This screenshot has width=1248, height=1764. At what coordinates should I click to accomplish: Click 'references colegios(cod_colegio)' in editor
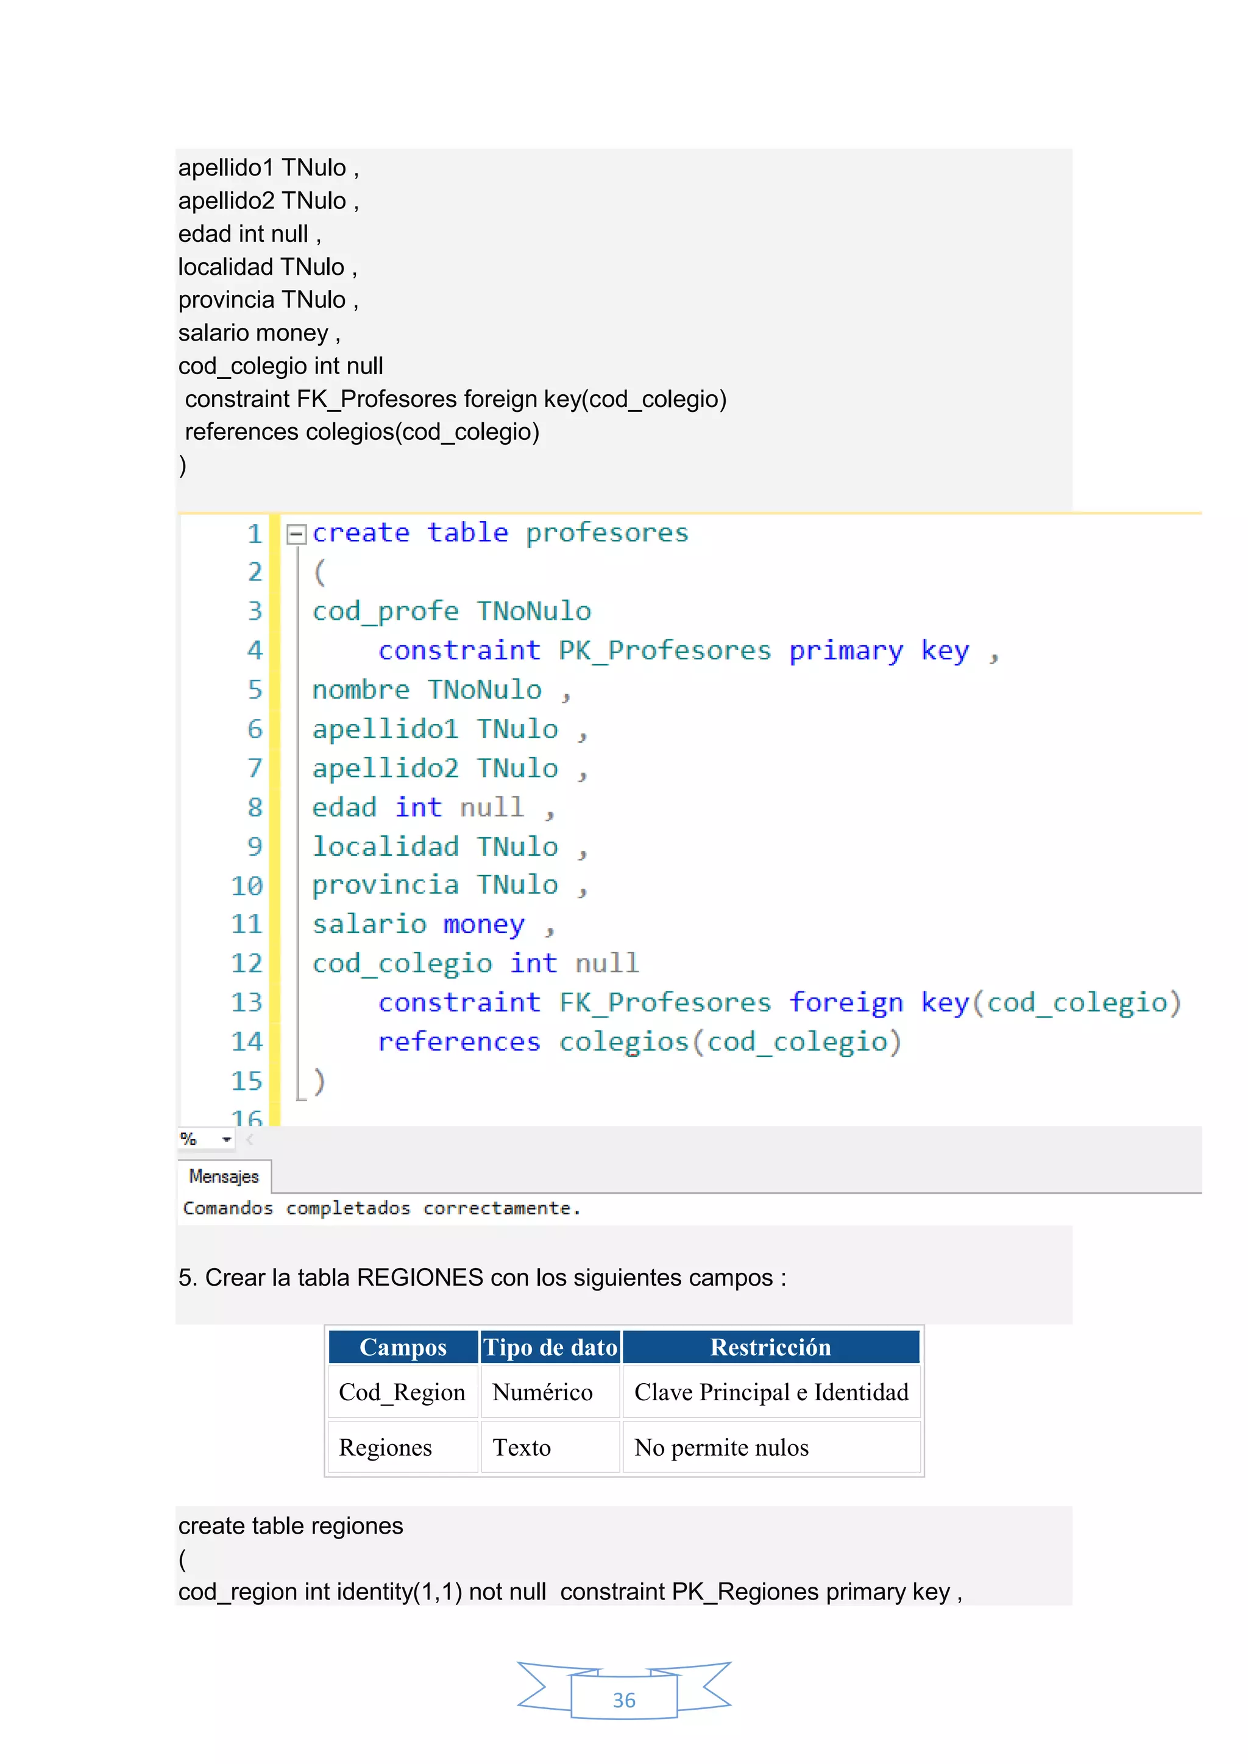point(639,1042)
